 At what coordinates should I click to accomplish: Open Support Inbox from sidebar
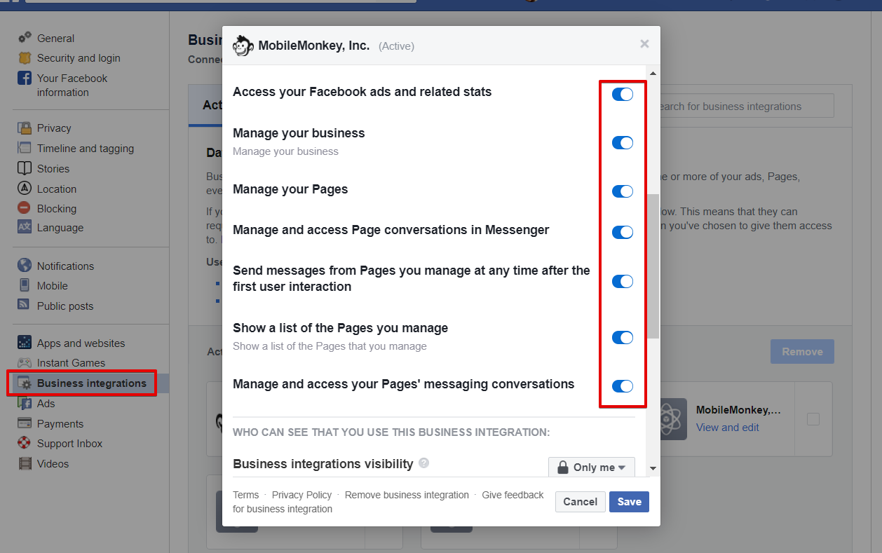[x=69, y=444]
